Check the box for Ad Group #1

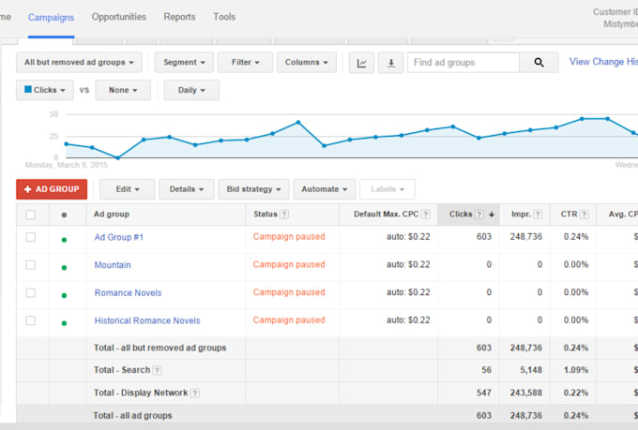pos(31,237)
